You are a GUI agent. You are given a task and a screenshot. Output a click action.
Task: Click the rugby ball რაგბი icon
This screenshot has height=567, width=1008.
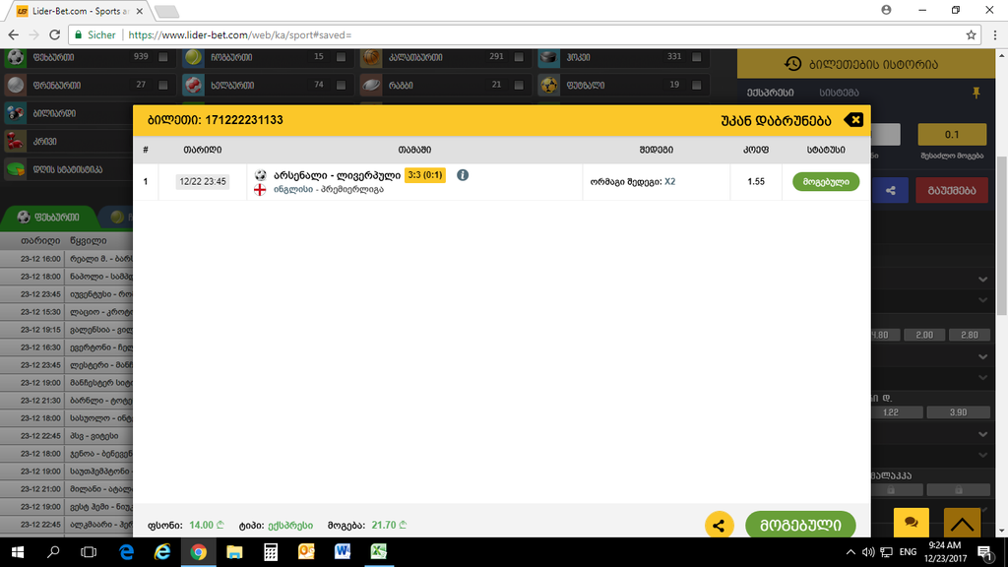tap(371, 85)
